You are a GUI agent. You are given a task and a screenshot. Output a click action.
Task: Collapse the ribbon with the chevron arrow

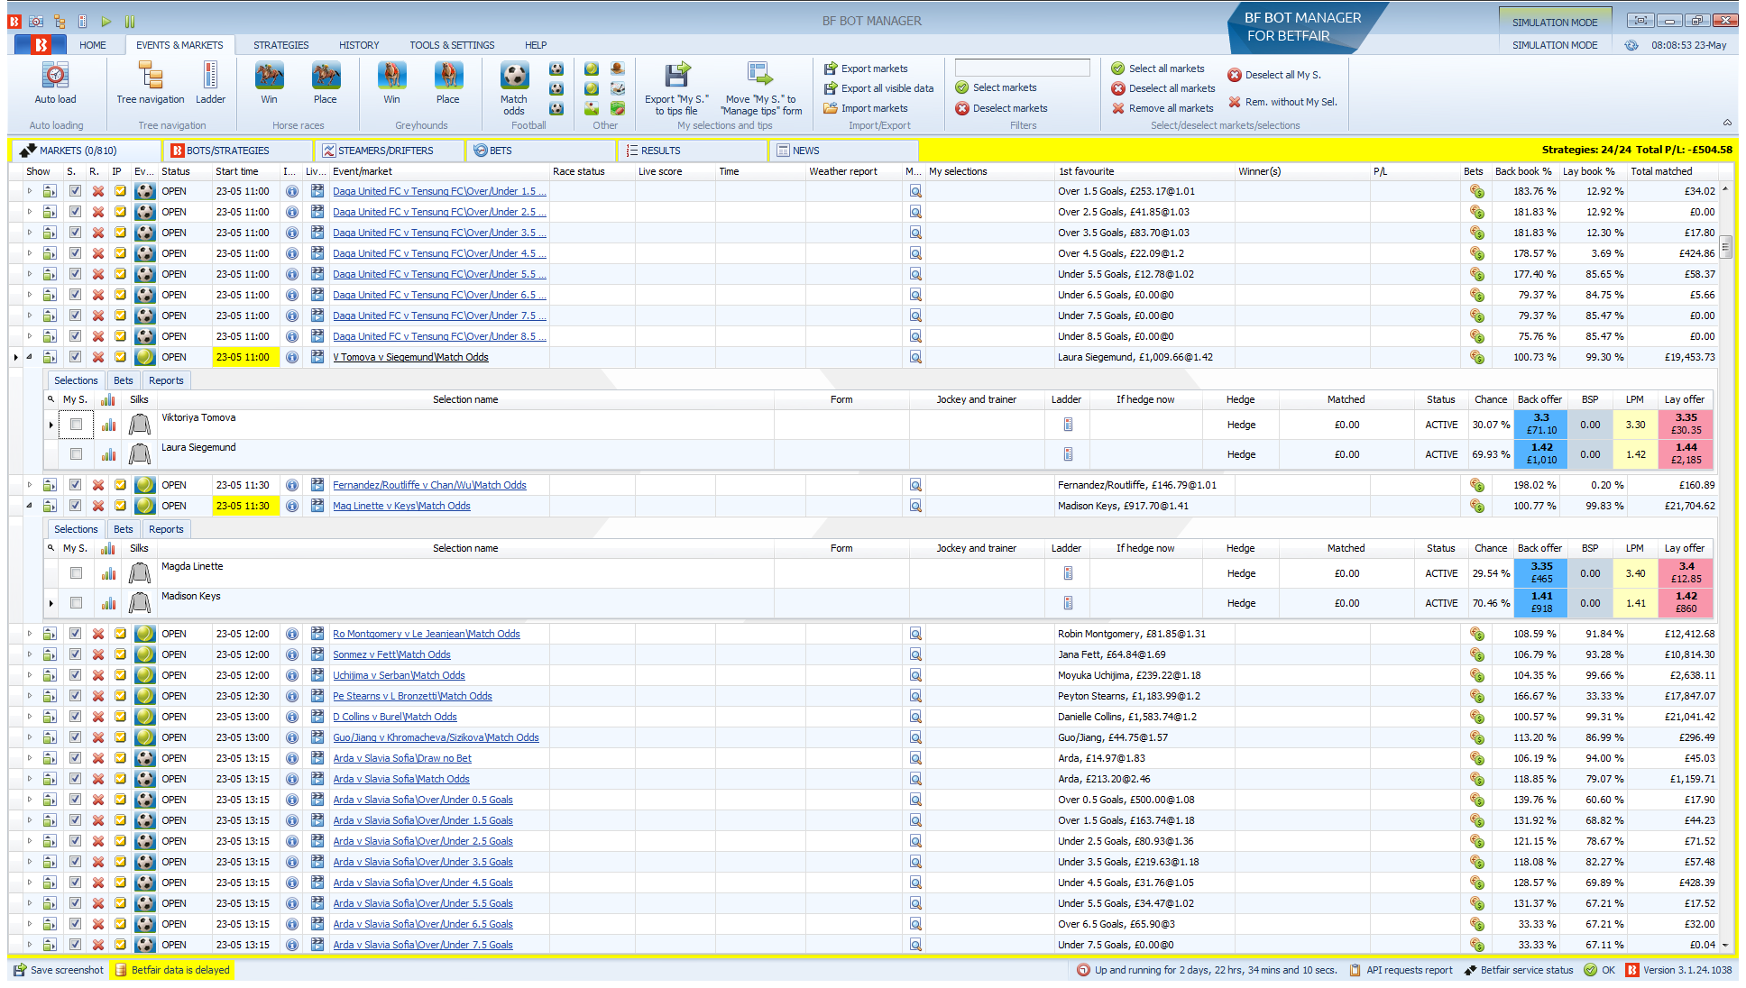pyautogui.click(x=1727, y=123)
